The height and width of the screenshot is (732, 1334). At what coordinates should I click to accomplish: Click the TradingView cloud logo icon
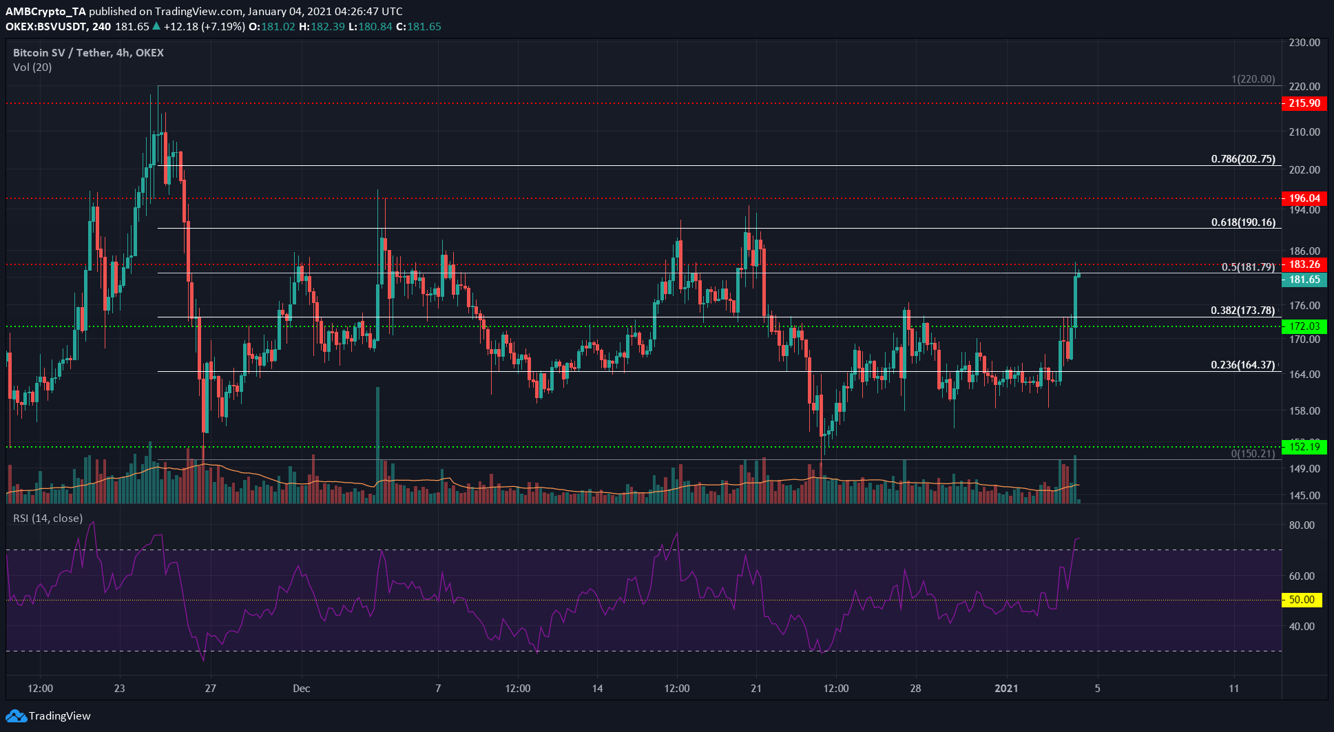16,716
